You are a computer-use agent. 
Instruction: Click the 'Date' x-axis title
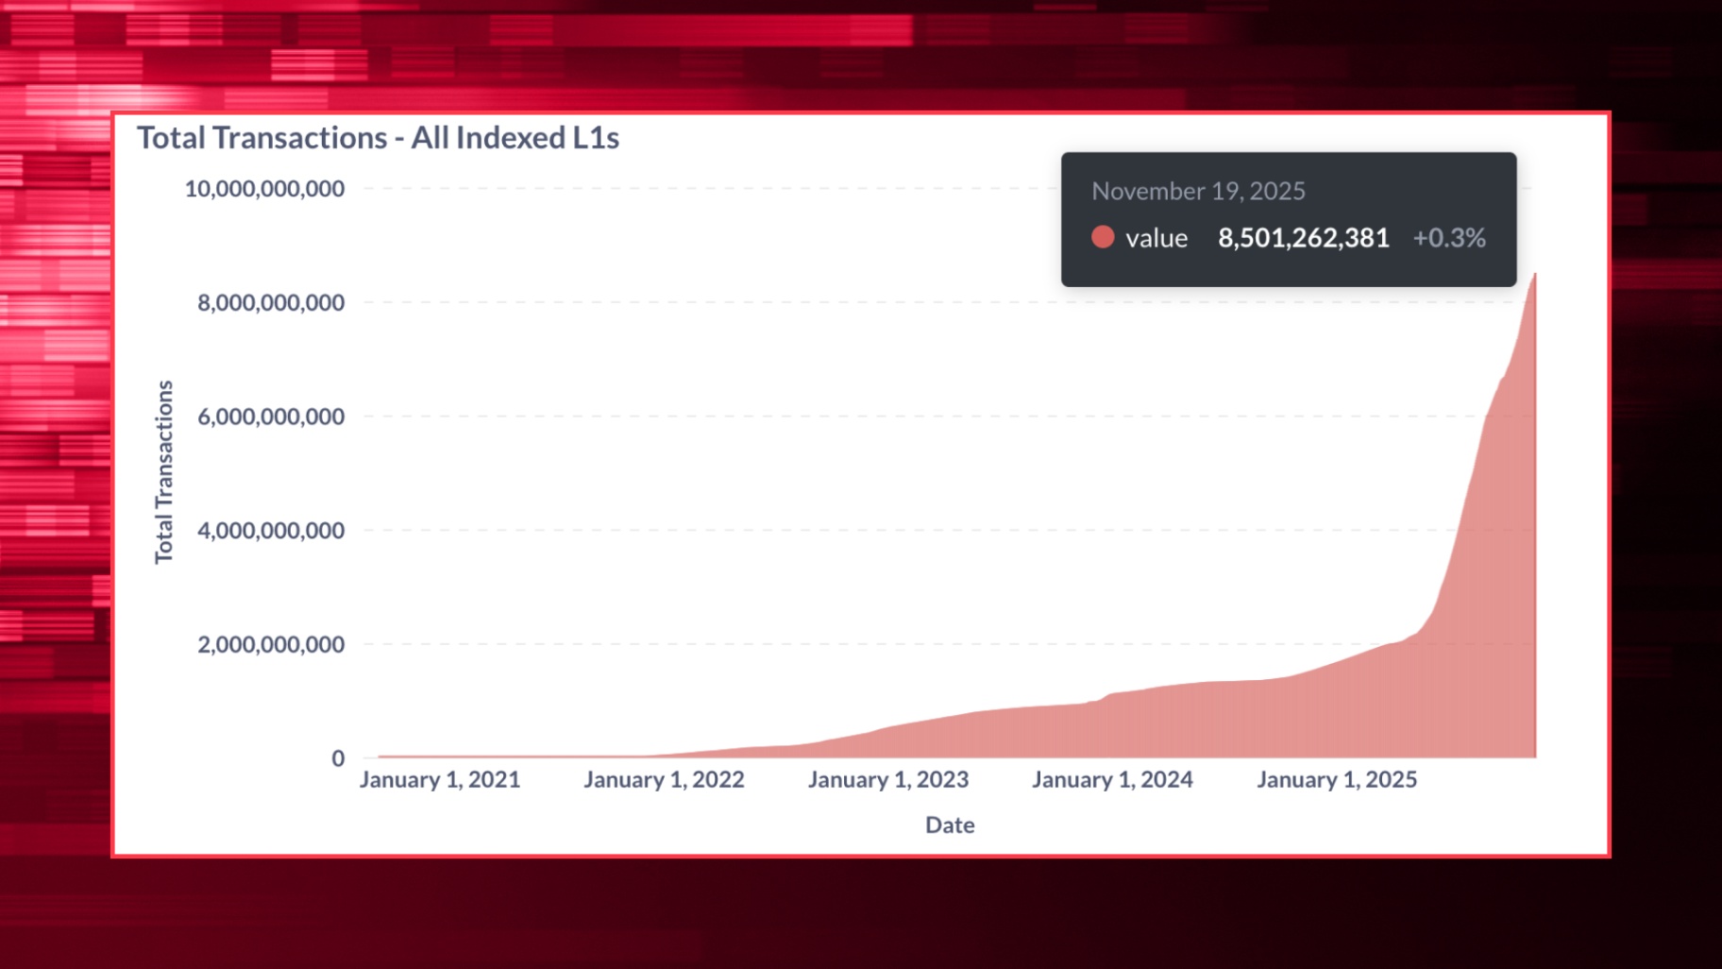point(950,825)
